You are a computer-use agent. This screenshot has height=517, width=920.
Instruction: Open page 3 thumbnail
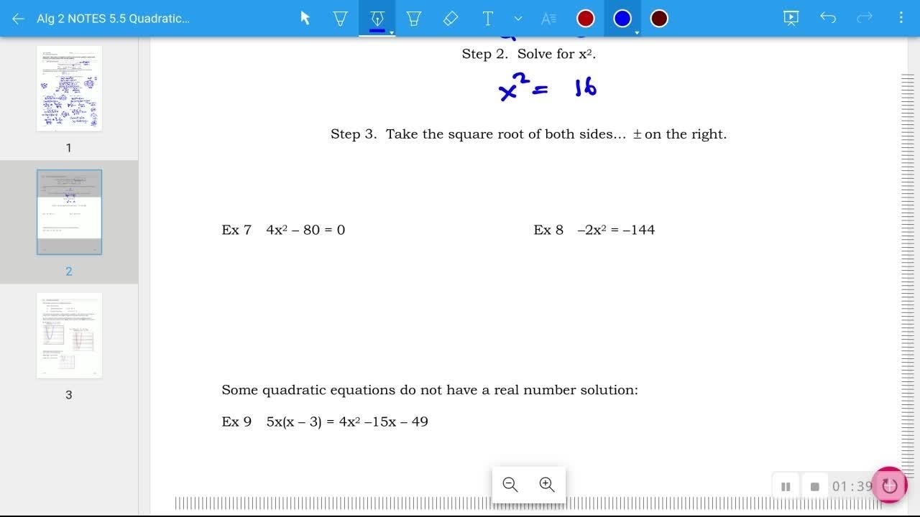[69, 335]
